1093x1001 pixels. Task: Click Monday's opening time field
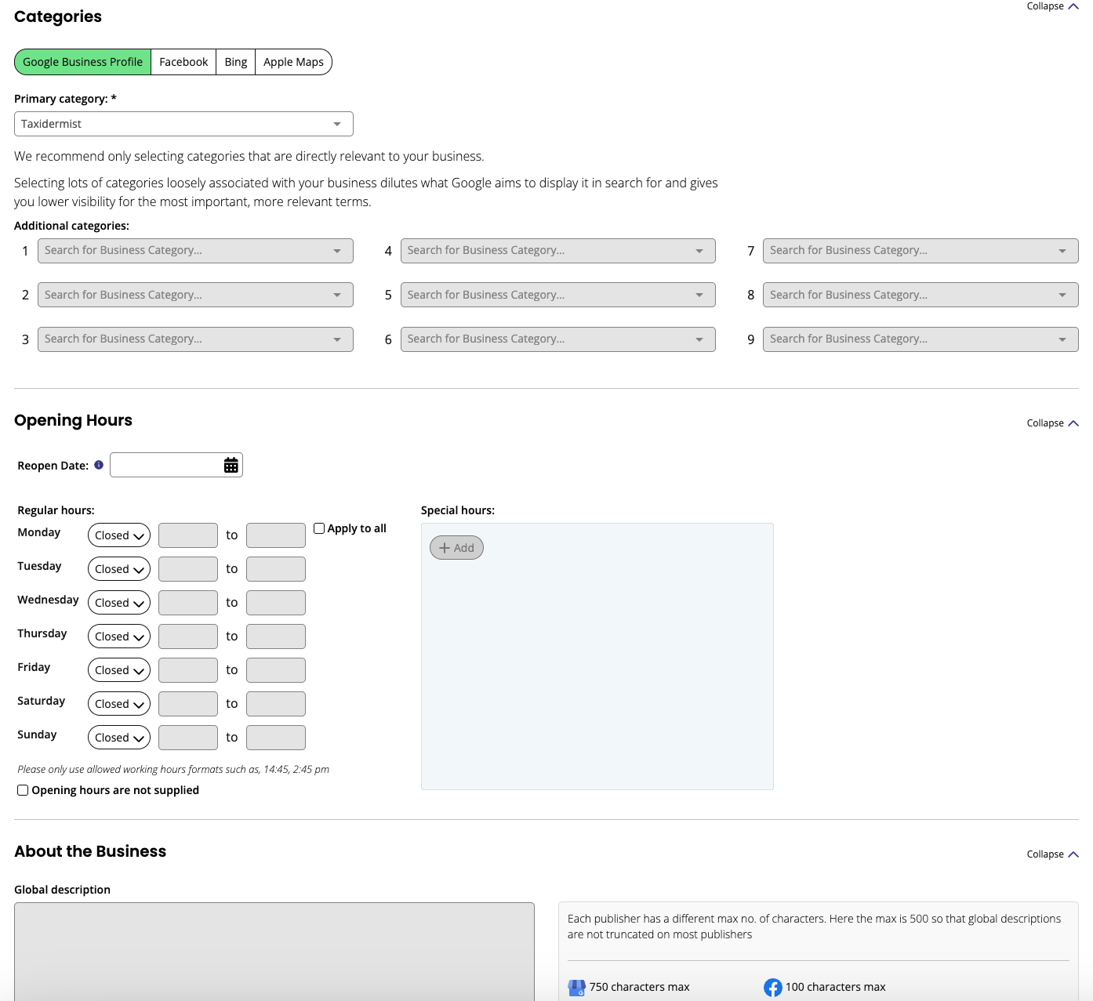(x=188, y=535)
